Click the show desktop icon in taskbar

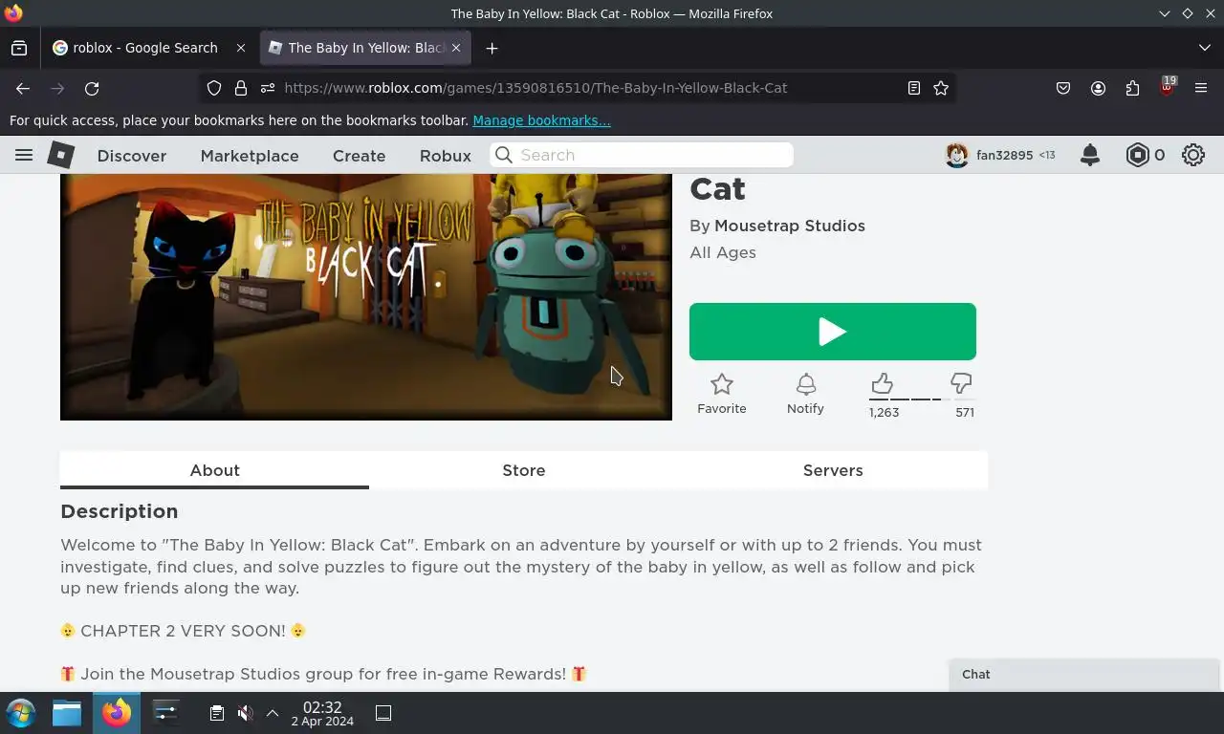coord(383,713)
